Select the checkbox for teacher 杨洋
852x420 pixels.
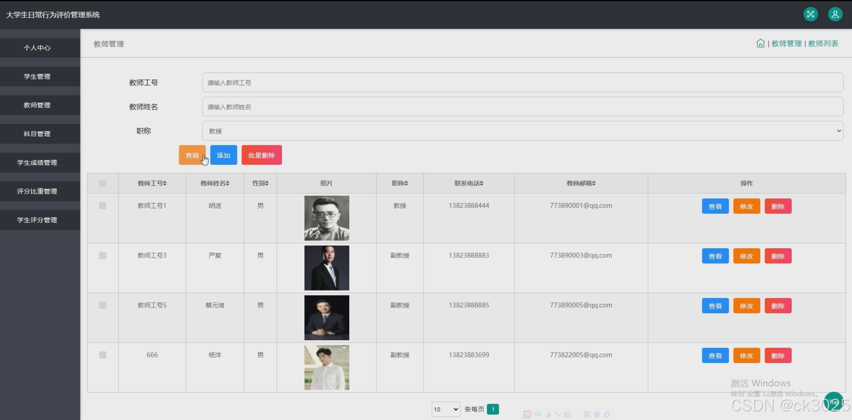(x=103, y=355)
